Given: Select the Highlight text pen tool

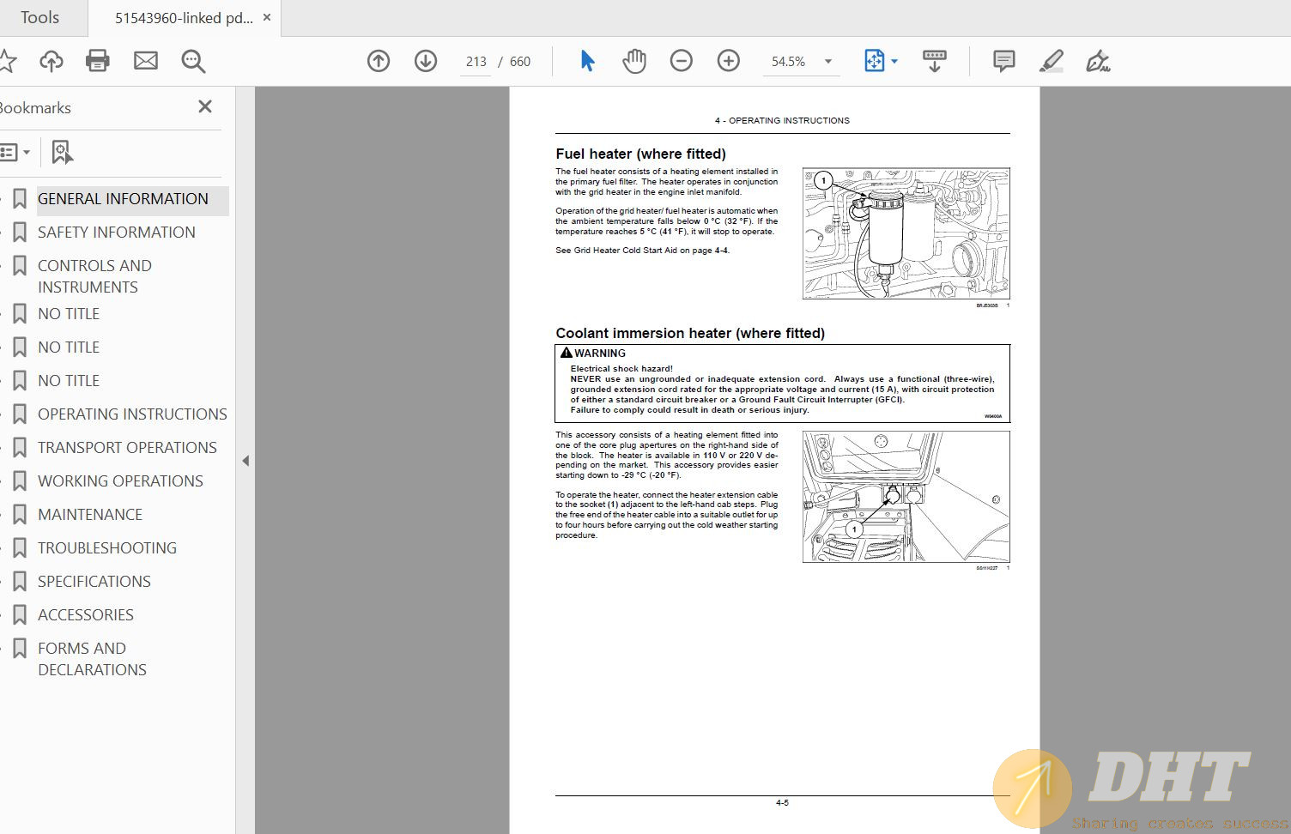Looking at the screenshot, I should (x=1051, y=61).
